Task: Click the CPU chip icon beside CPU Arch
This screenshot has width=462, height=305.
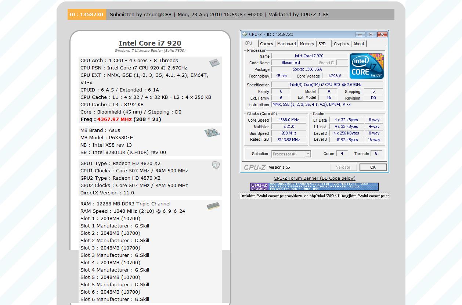Action: point(214,63)
